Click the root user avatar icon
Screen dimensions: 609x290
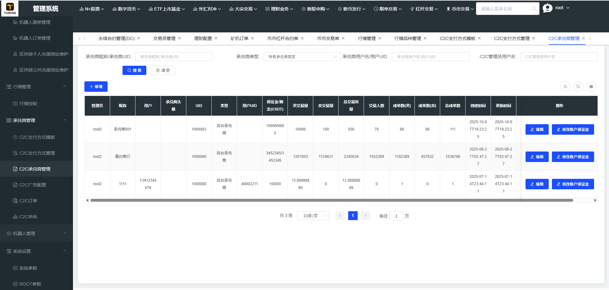(x=547, y=8)
